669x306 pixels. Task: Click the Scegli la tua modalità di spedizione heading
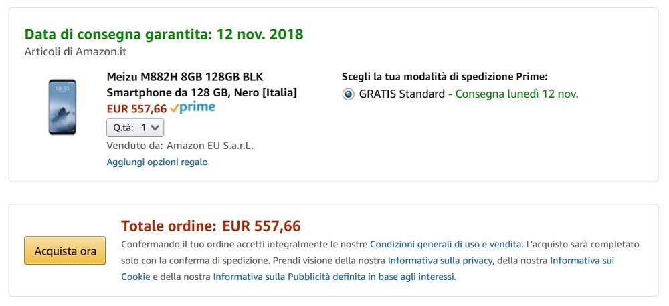pyautogui.click(x=445, y=77)
